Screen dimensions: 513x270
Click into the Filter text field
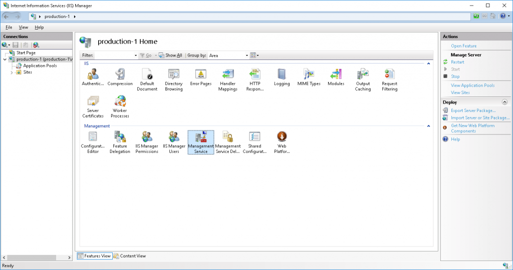coord(114,55)
